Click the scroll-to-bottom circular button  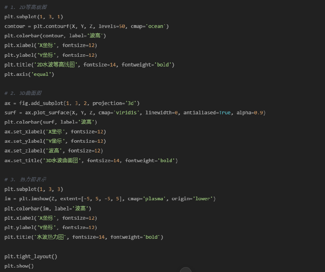(x=185, y=270)
